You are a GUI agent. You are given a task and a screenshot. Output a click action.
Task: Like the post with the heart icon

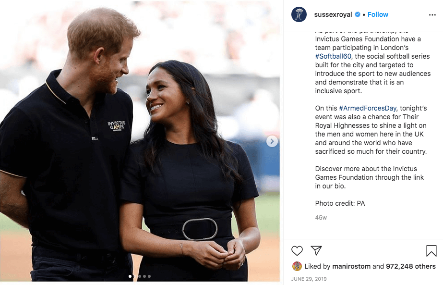pyautogui.click(x=297, y=251)
